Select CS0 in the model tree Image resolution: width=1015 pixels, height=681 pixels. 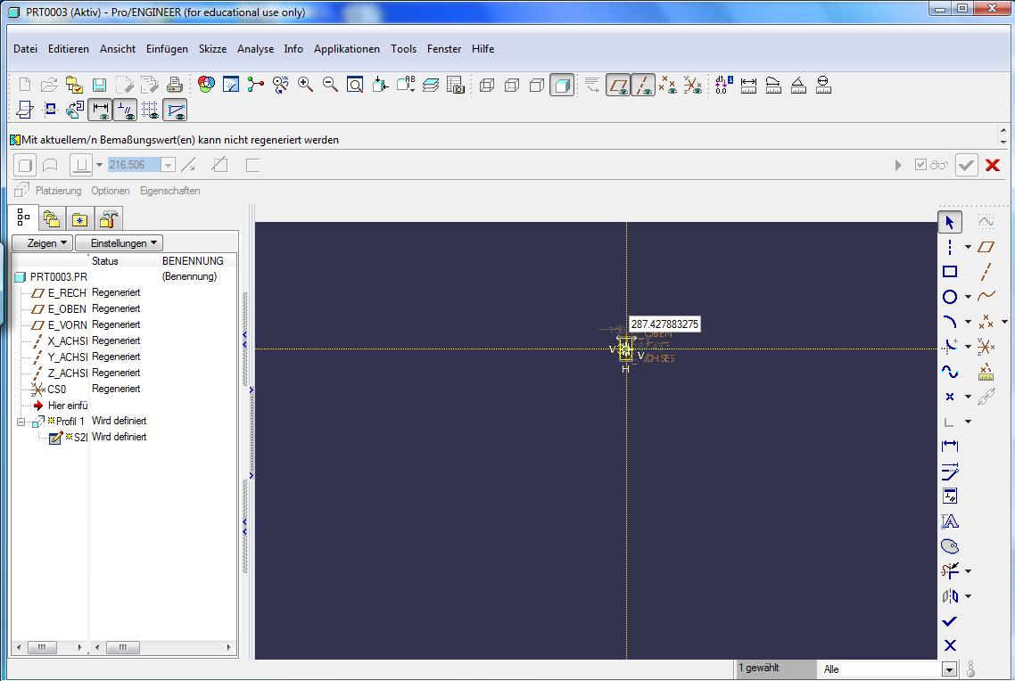pyautogui.click(x=57, y=390)
